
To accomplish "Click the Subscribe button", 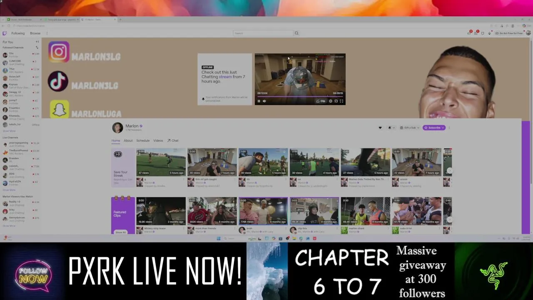I will 434,127.
